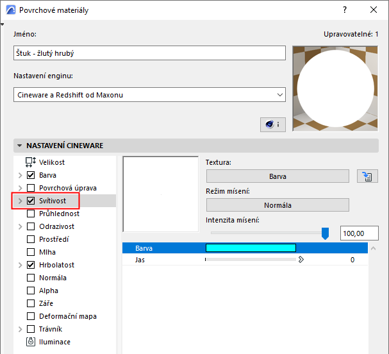Open the Nastavení enginu dropdown
The image size is (389, 354).
149,94
